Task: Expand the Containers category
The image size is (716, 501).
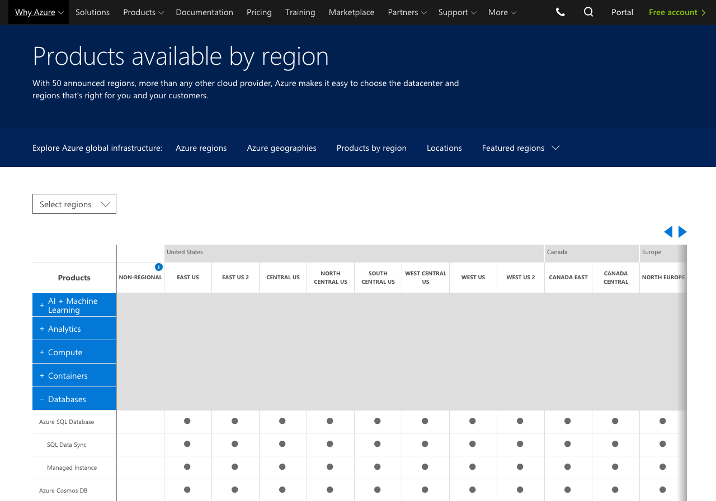Action: point(74,375)
